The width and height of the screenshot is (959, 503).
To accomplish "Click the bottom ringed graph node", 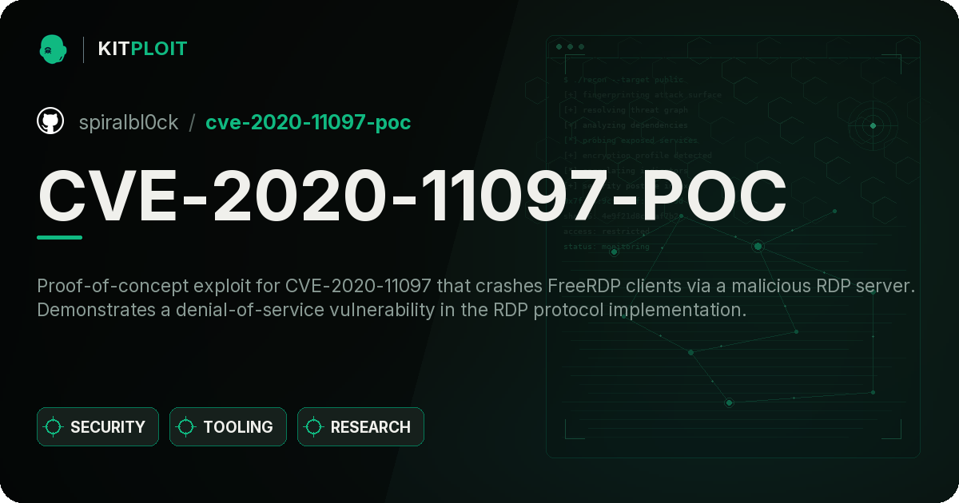I will 729,402.
